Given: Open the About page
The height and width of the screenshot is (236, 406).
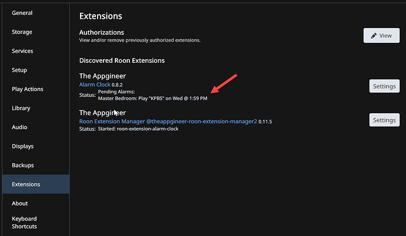Looking at the screenshot, I should click(19, 203).
